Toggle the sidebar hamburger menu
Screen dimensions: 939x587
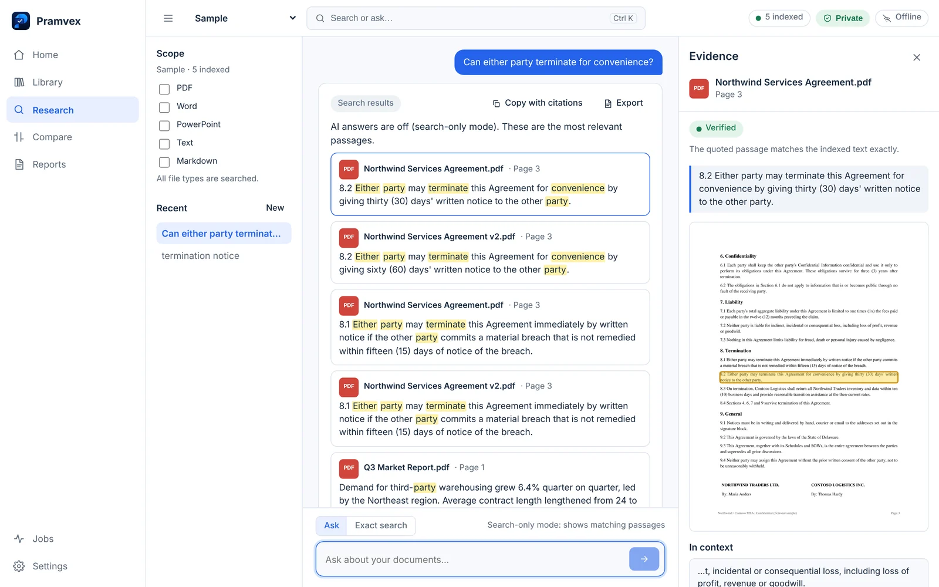tap(168, 18)
